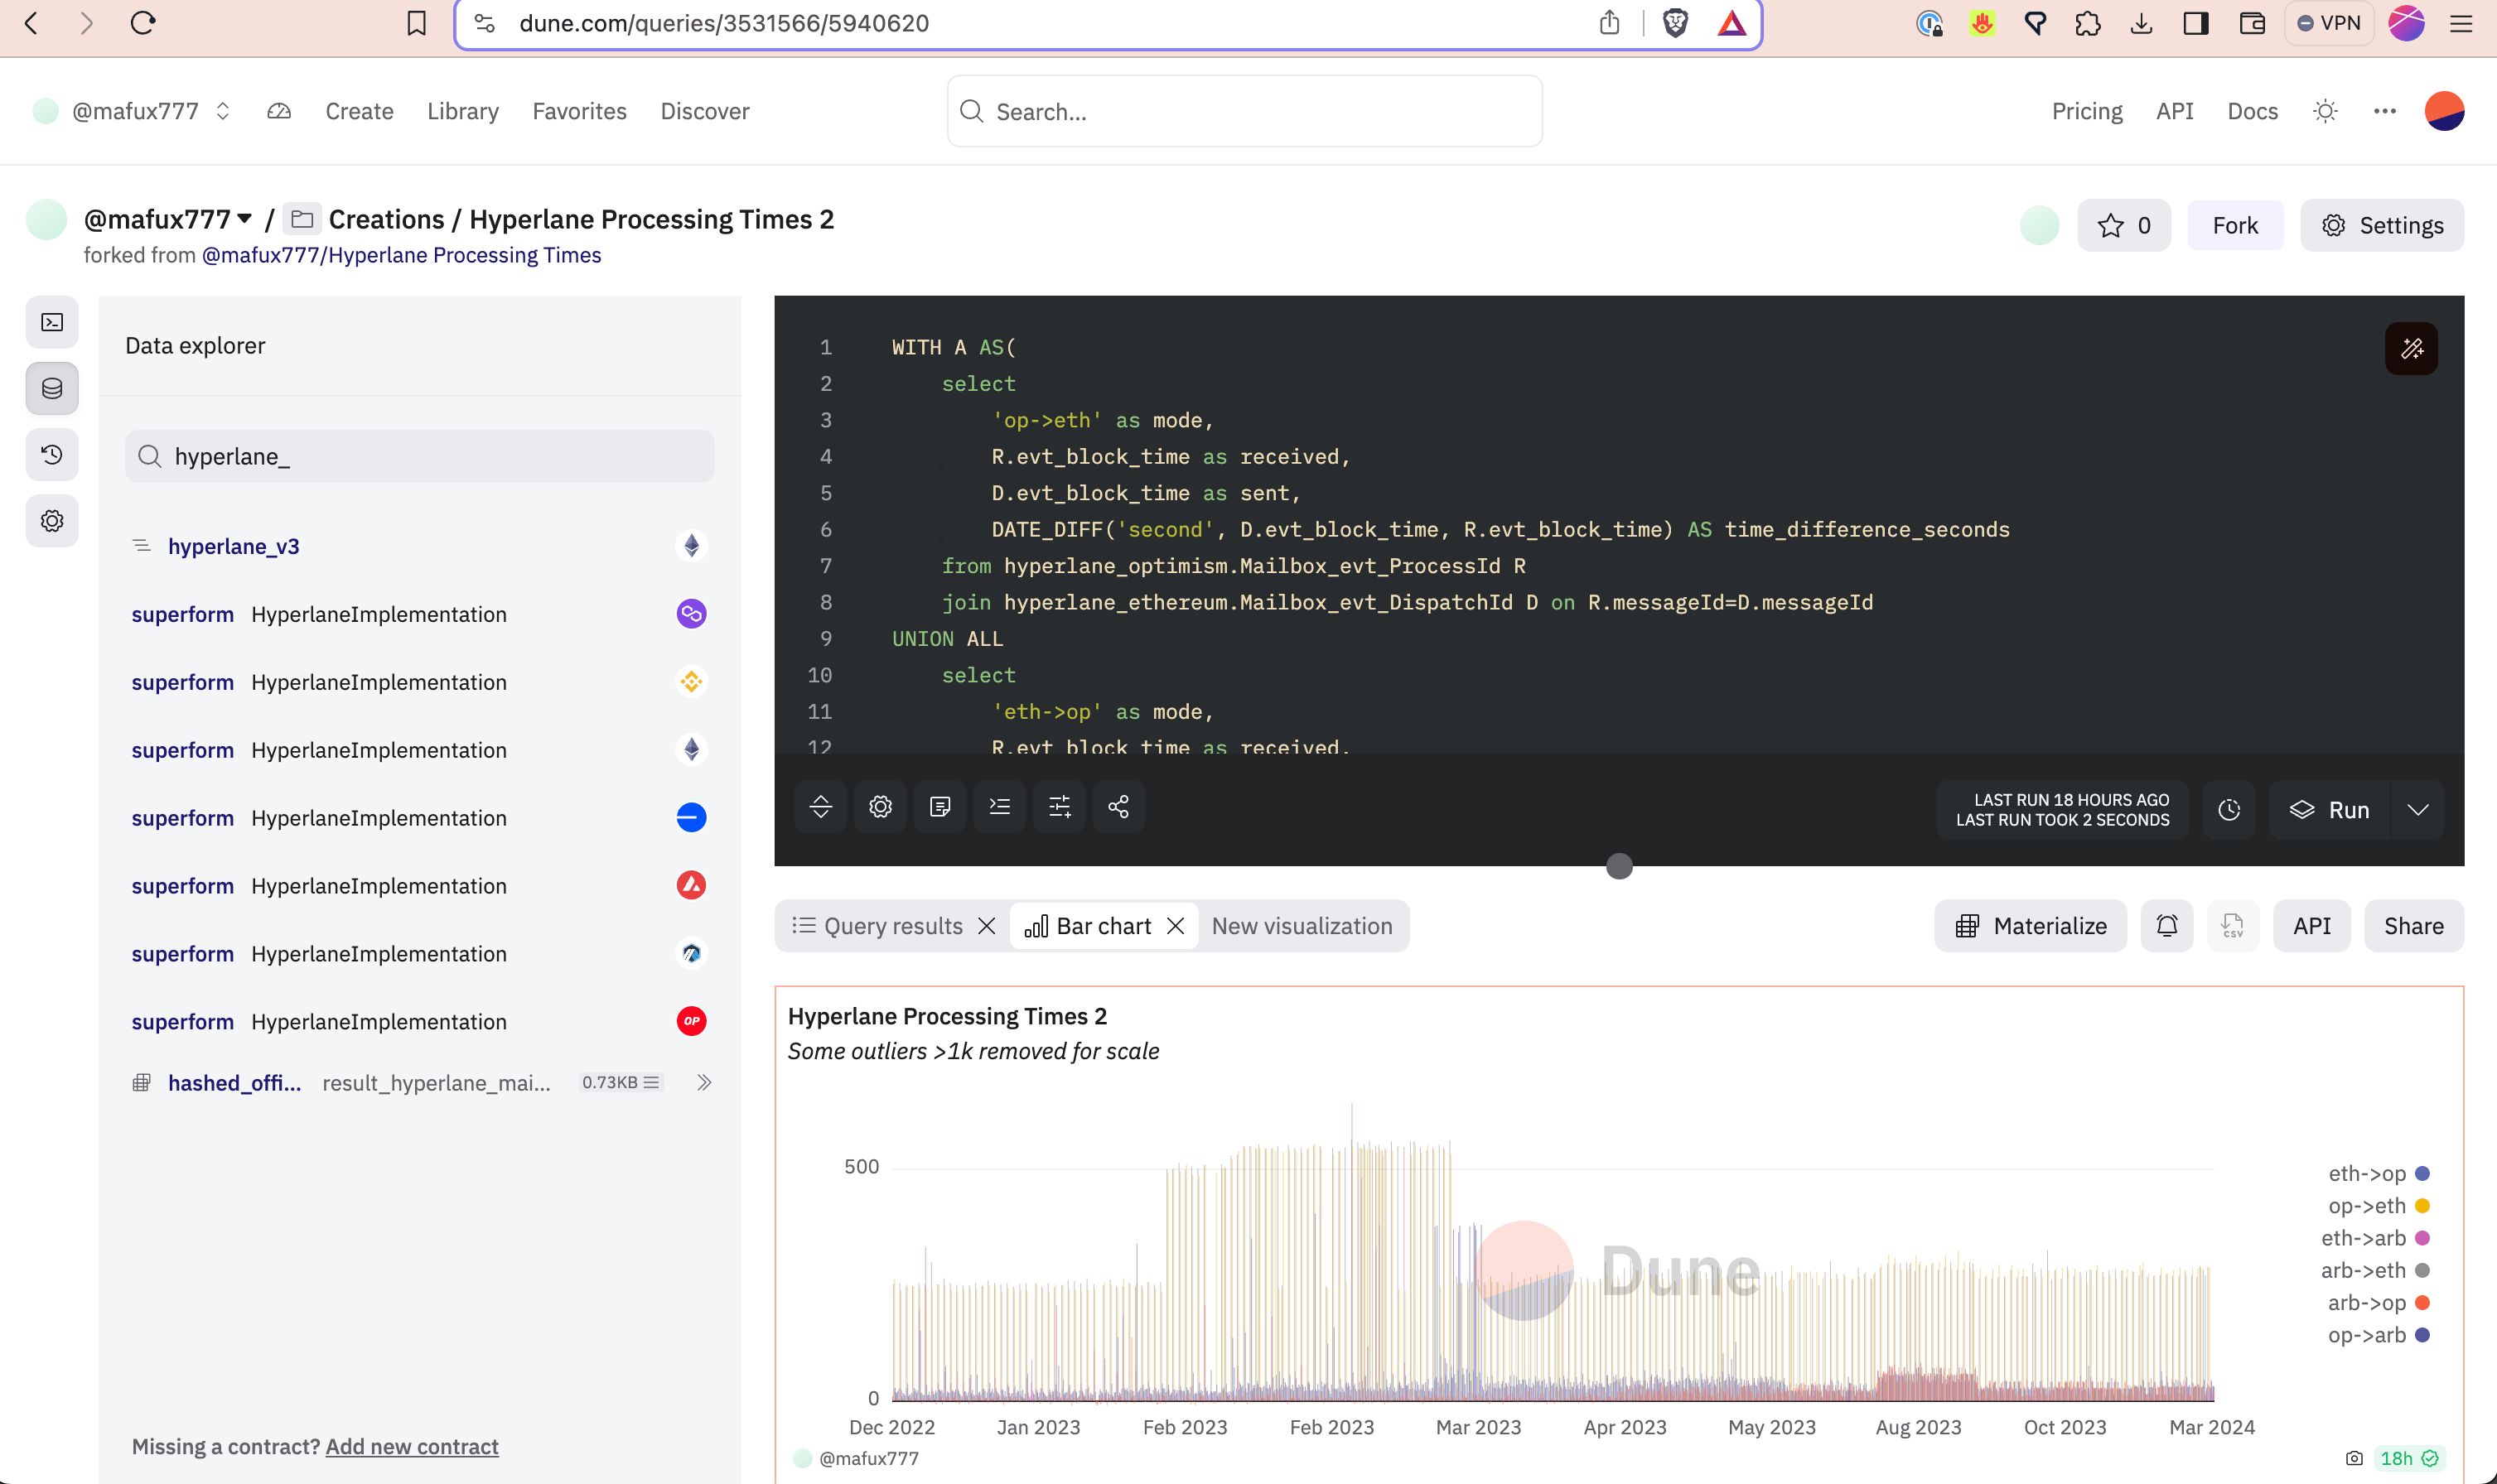Image resolution: width=2497 pixels, height=1484 pixels.
Task: Toggle op->eth series in chart legend
Action: click(x=2379, y=1206)
